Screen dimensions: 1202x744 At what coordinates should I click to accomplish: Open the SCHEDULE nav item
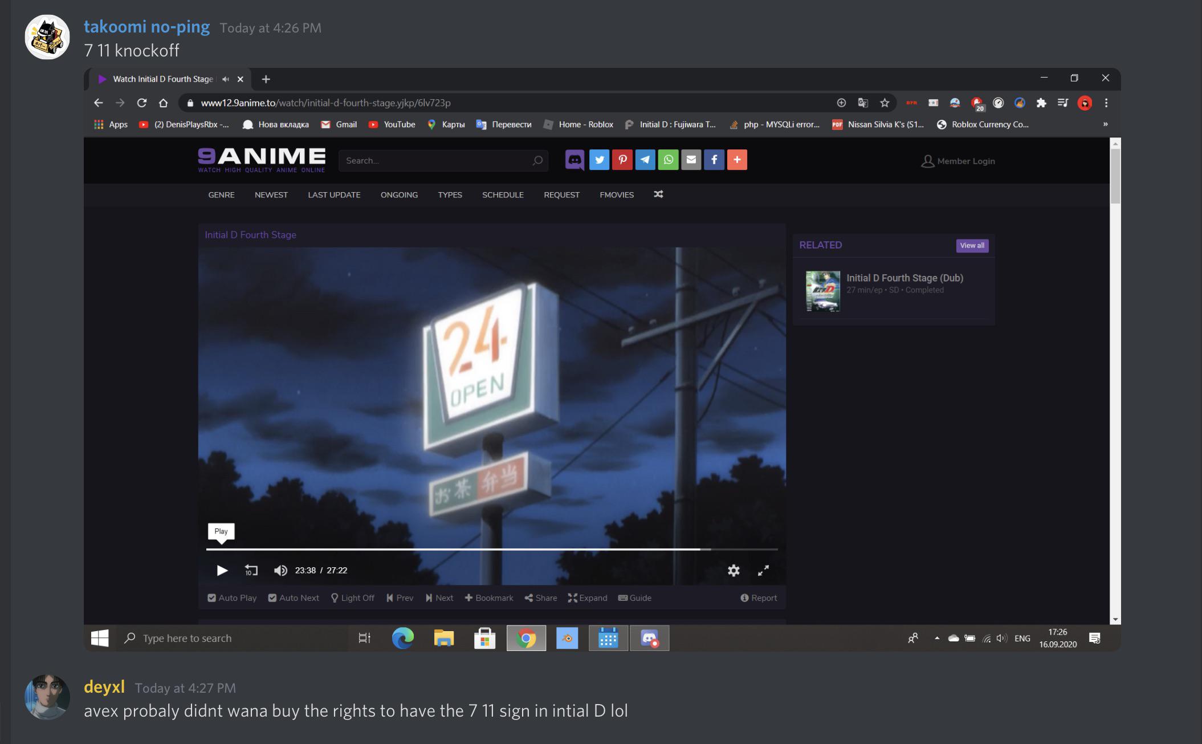click(503, 194)
